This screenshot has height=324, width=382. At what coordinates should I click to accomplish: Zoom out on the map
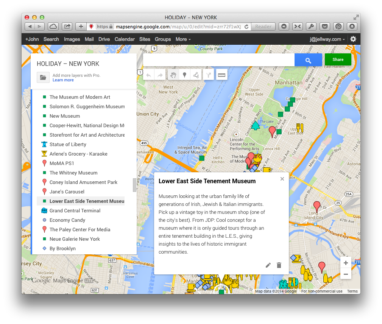[346, 274]
